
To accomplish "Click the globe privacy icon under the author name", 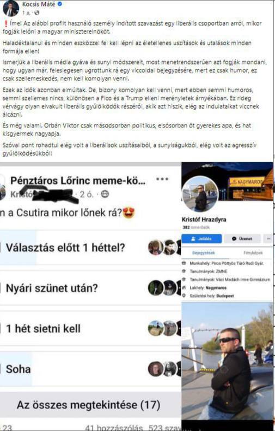I will tap(37, 13).
